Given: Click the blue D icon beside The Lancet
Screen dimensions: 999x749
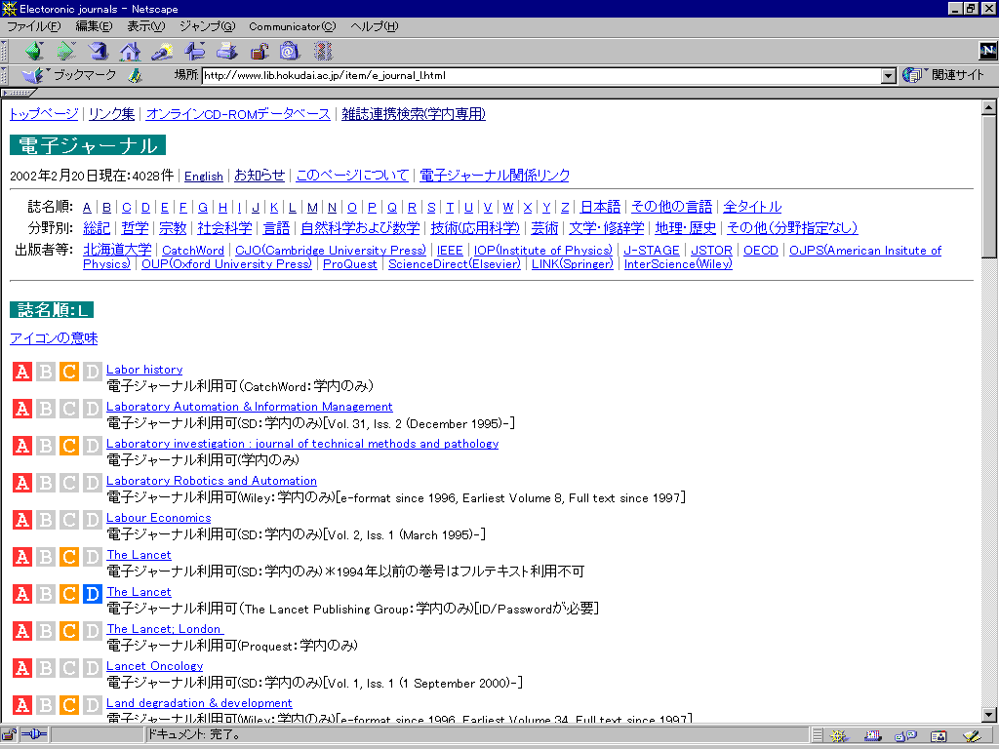Looking at the screenshot, I should [92, 594].
